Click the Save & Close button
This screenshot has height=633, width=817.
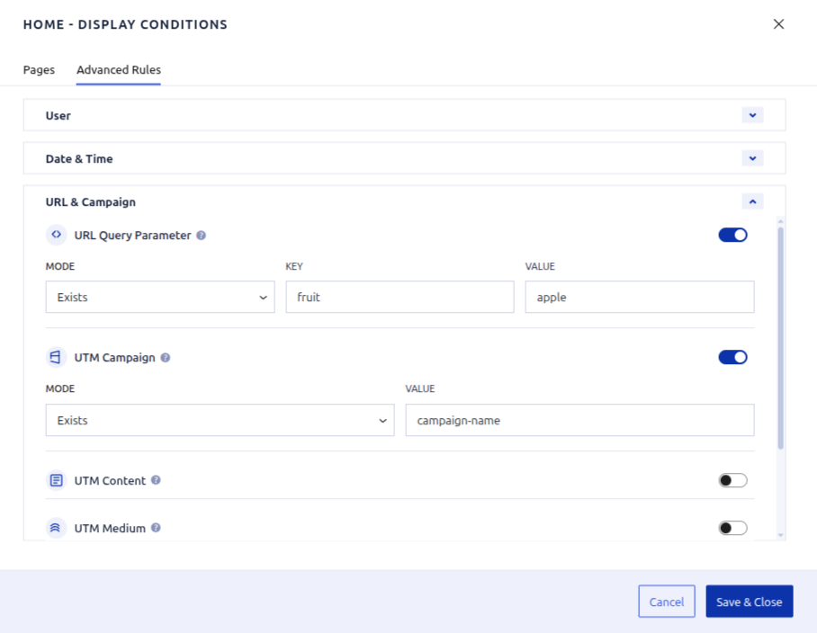click(x=750, y=601)
